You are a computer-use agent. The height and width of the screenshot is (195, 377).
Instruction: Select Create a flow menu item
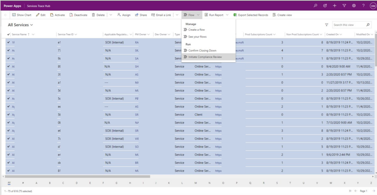[x=208, y=30]
